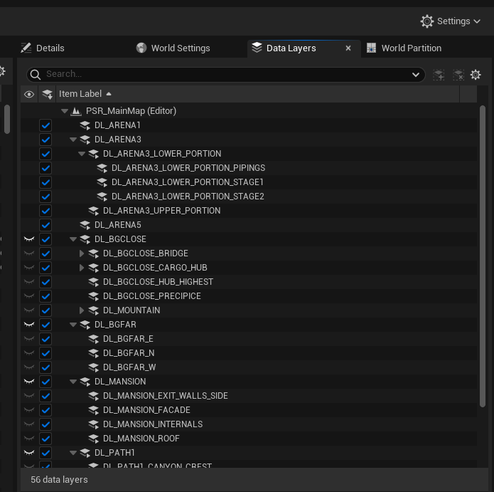Toggle visibility of the DL_MANSION layer
Viewport: 494px width, 492px height.
[x=29, y=381]
